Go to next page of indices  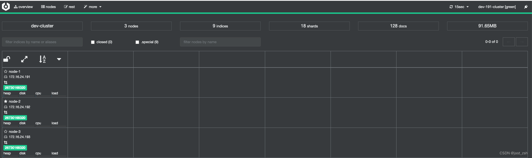click(522, 42)
